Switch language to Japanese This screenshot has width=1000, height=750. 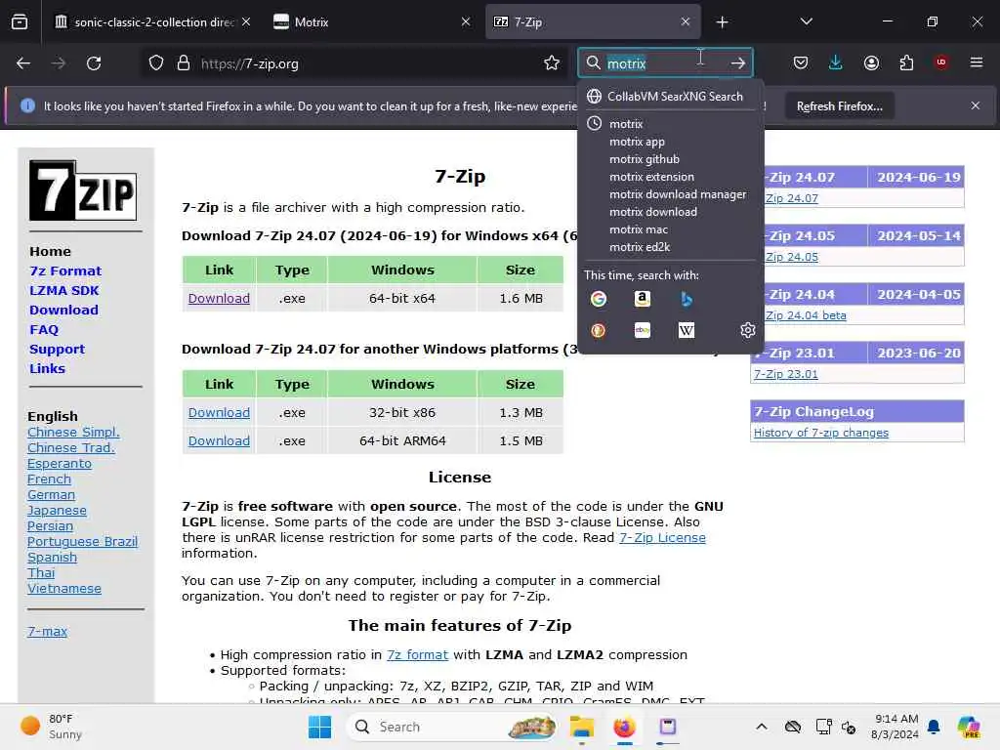(x=57, y=510)
